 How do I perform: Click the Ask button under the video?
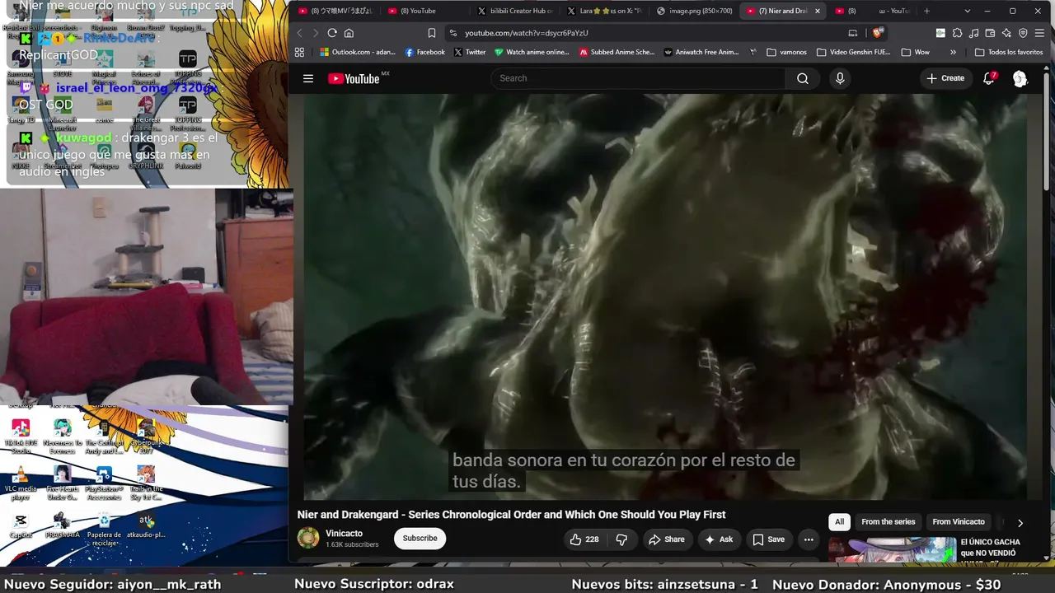tap(719, 539)
